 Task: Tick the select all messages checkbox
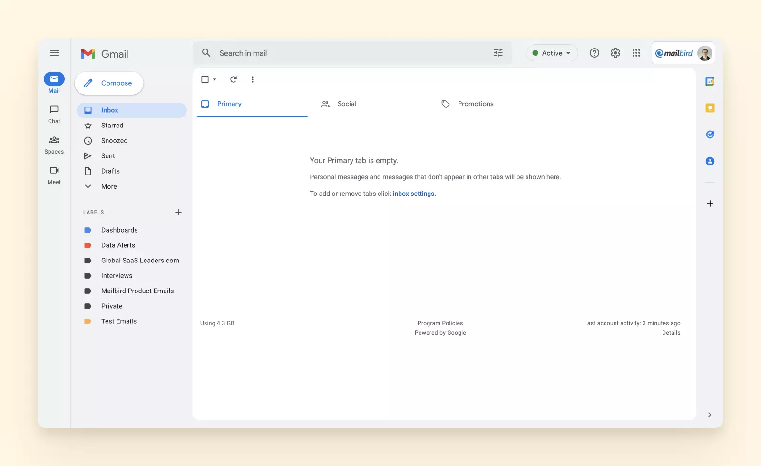pyautogui.click(x=205, y=79)
